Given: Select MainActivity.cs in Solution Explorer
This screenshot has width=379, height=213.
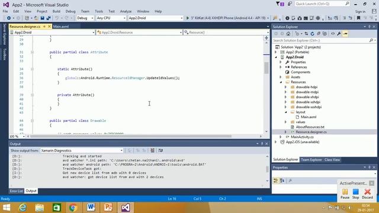Looking at the screenshot, I should pyautogui.click(x=302, y=137).
